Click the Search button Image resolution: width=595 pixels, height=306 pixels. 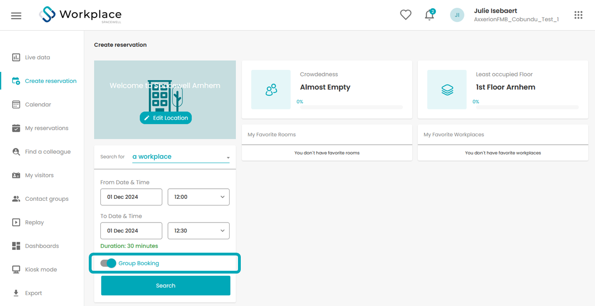tap(165, 286)
